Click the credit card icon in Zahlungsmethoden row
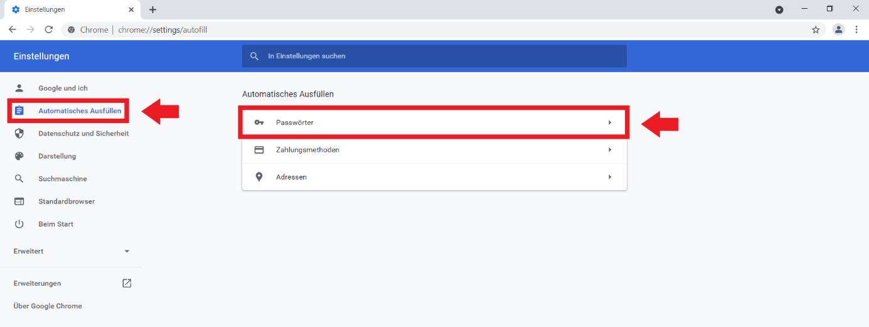The image size is (869, 327). click(x=259, y=150)
